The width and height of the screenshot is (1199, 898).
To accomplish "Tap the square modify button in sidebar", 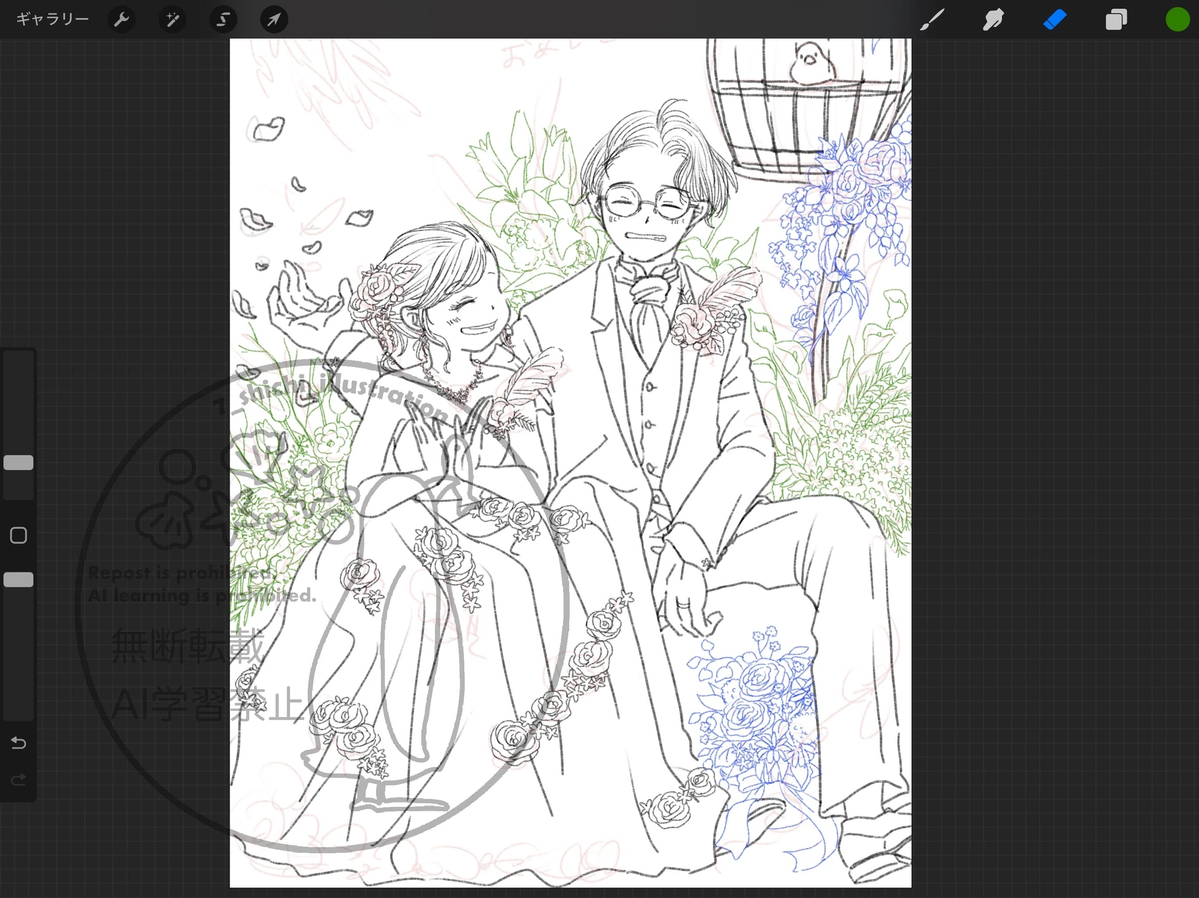I will point(18,535).
